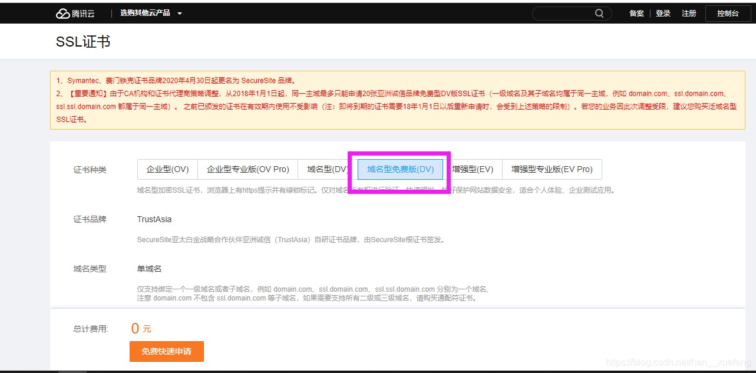756x373 pixels.
Task: Select 企业型专业版(OV Pro) certificate type
Action: tap(248, 169)
